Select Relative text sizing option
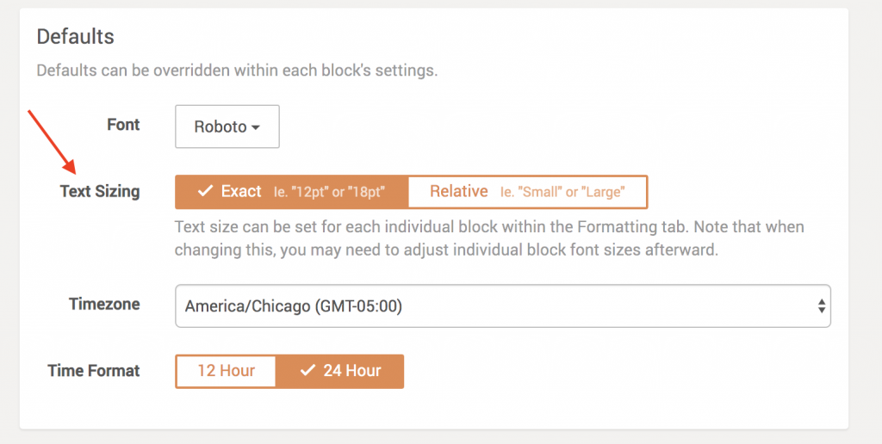This screenshot has width=882, height=444. (x=528, y=192)
